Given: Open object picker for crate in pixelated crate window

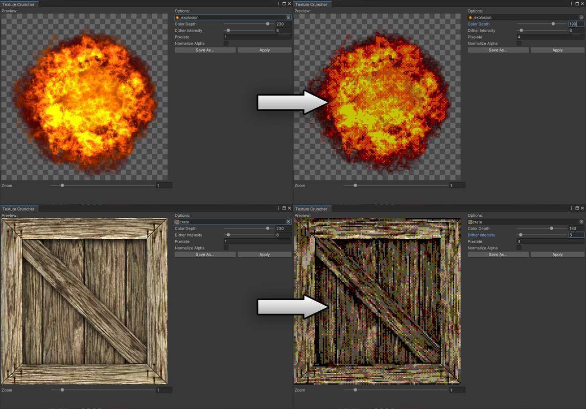Looking at the screenshot, I should click(x=581, y=222).
